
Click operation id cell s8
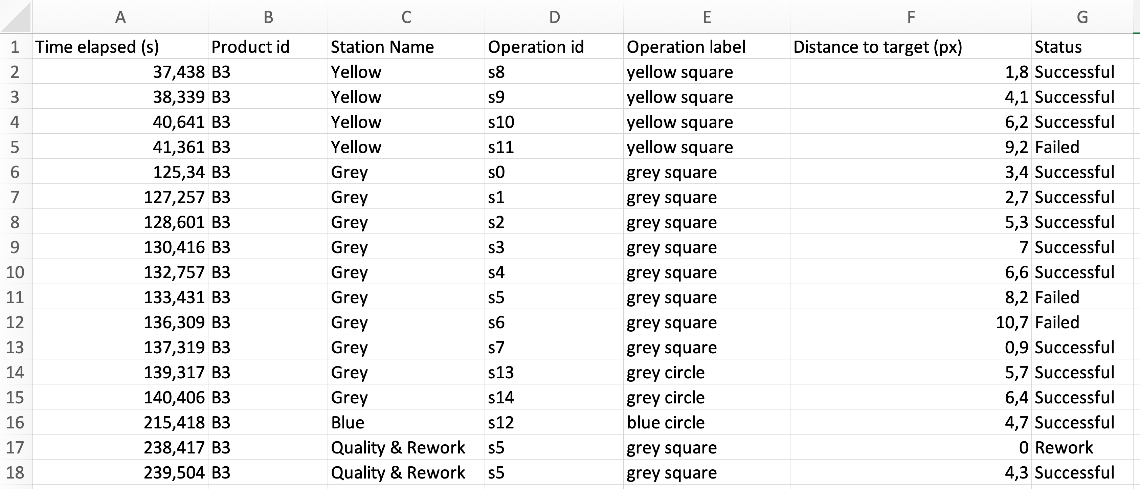[x=554, y=72]
